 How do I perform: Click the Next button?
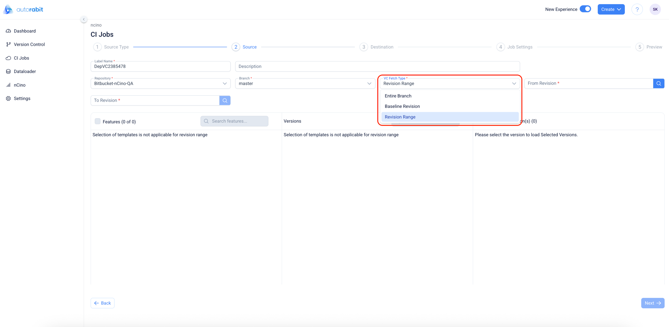tap(652, 303)
